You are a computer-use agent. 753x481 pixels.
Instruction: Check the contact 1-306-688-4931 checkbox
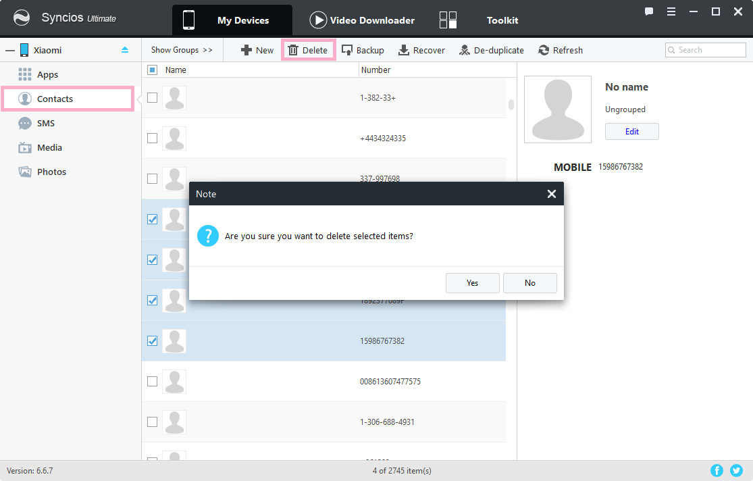point(152,422)
